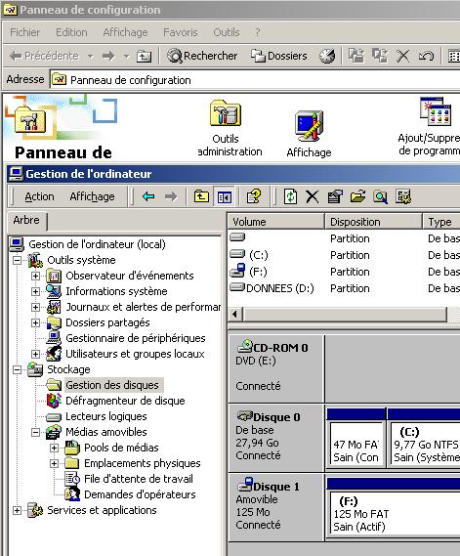Click the help question mark toolbar icon

[254, 196]
